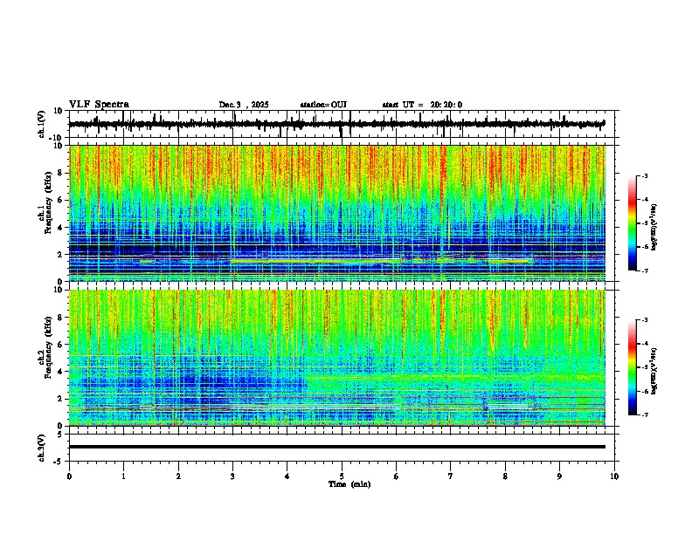
Task: Click the time axis tick label "8"
Action: click(x=505, y=476)
